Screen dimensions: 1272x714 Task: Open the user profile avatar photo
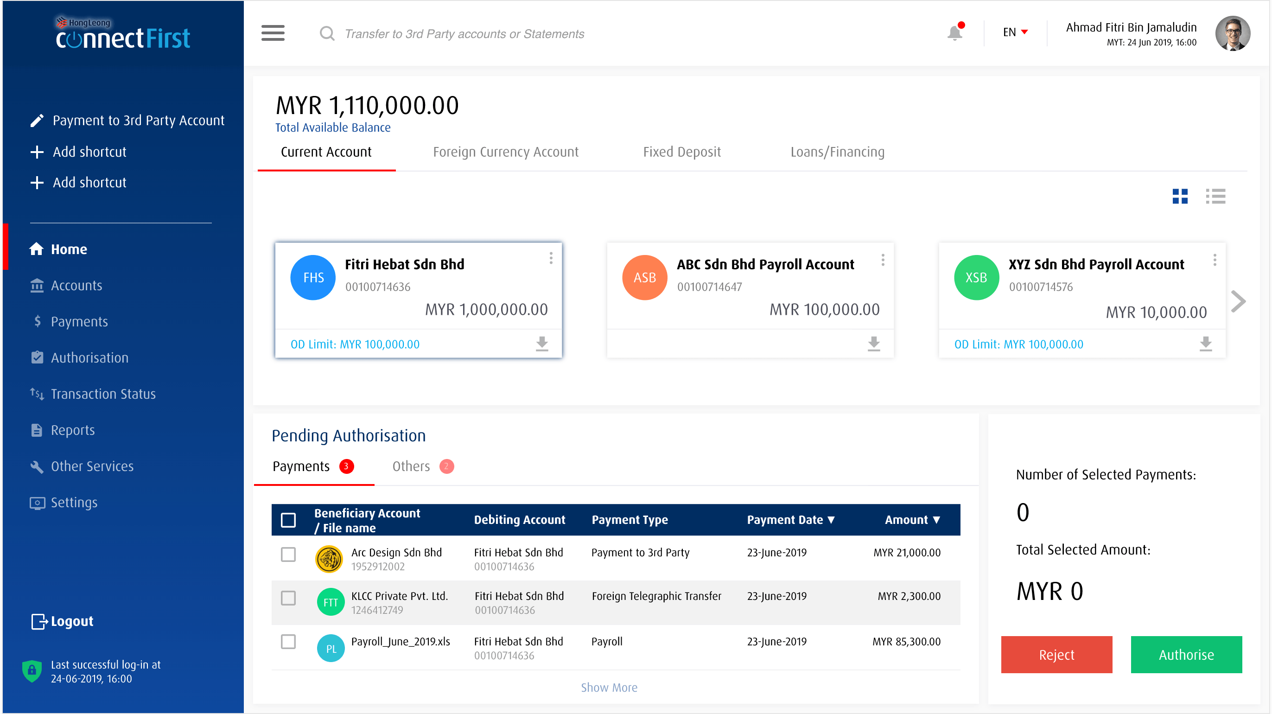tap(1233, 33)
